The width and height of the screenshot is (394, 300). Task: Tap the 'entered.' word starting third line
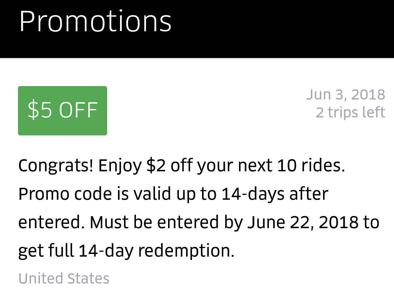coord(52,223)
